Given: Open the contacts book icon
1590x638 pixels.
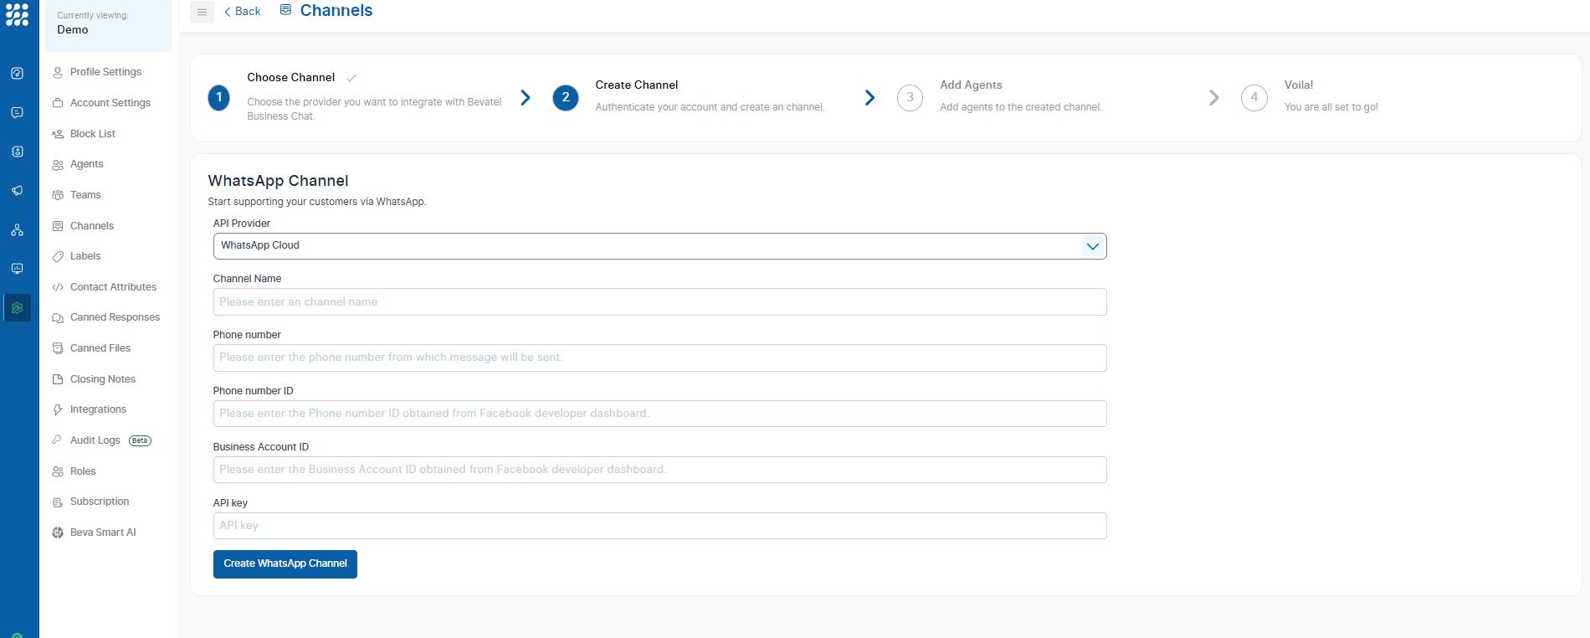Looking at the screenshot, I should pyautogui.click(x=17, y=152).
